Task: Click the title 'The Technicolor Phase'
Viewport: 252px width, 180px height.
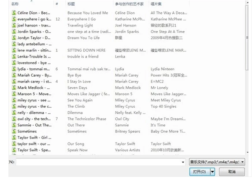Action: click(x=87, y=119)
